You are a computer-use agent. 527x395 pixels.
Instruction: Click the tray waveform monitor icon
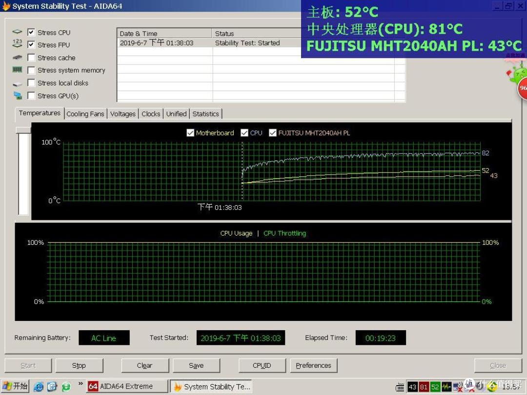pyautogui.click(x=446, y=387)
